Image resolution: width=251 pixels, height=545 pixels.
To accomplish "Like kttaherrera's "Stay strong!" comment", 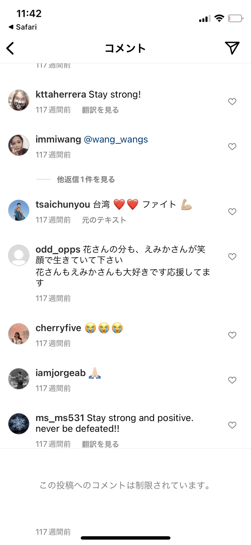I will 232,102.
